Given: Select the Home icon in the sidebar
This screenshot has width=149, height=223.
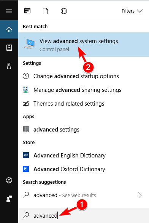Looking at the screenshot, I should (9, 29).
